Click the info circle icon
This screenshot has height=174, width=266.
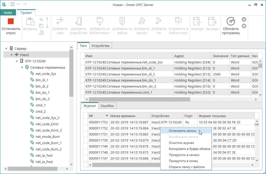[244, 26]
